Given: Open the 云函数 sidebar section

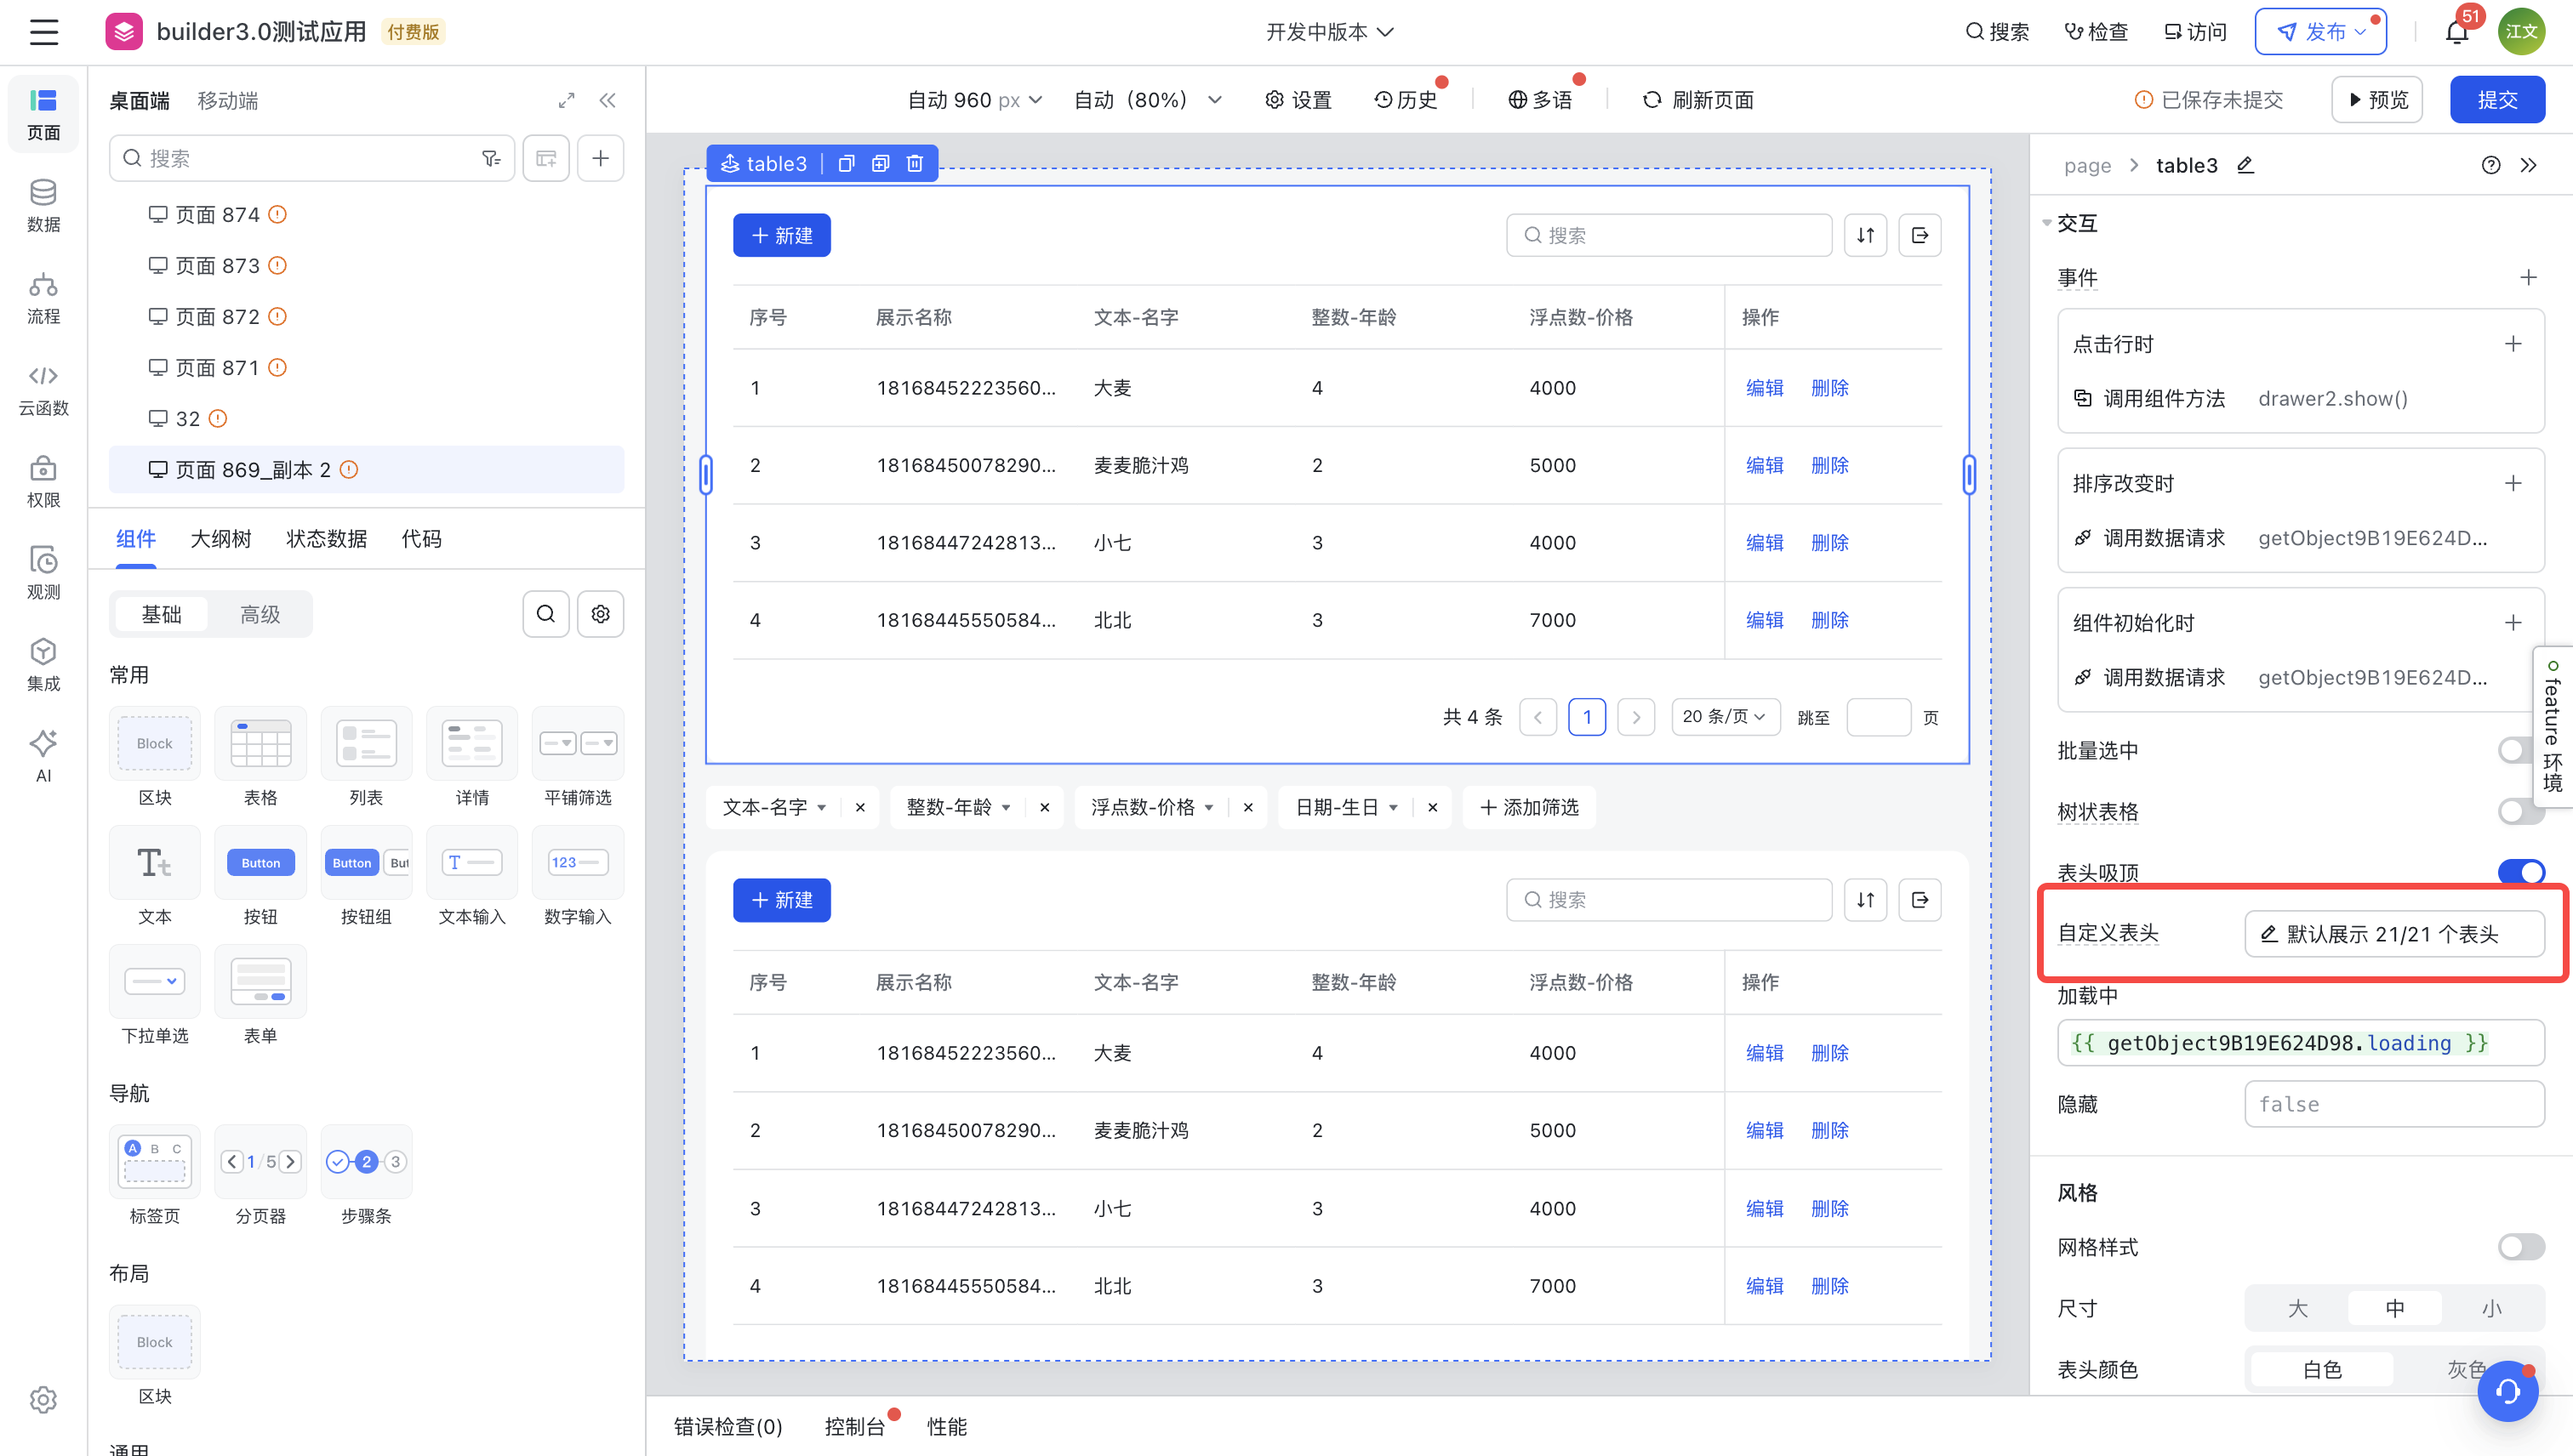Looking at the screenshot, I should tap(43, 389).
